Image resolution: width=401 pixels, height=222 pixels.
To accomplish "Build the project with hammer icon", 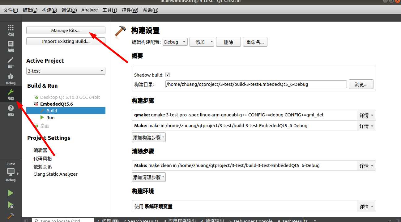I will coord(11,216).
